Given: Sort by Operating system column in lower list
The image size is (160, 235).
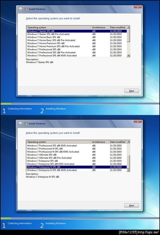Looking at the screenshot, I should tap(58, 142).
